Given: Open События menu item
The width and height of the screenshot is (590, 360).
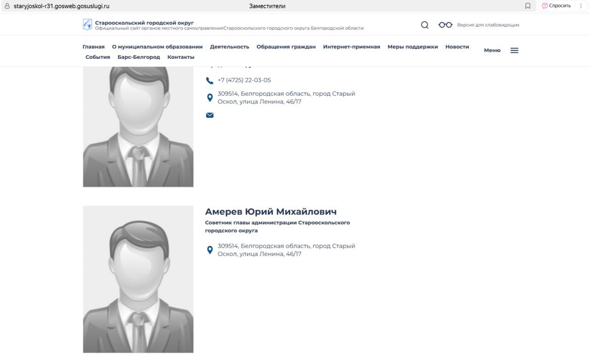Looking at the screenshot, I should (98, 57).
